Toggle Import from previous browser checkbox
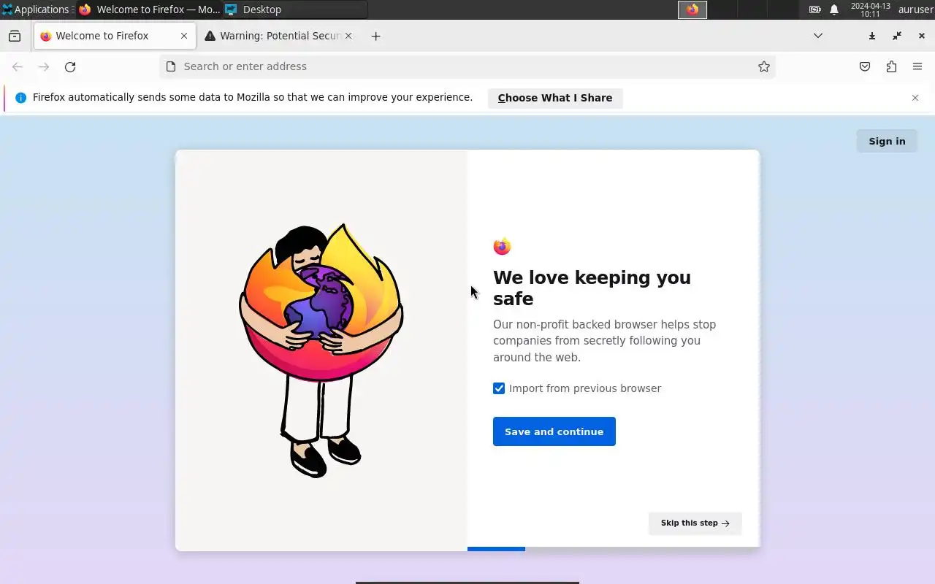 click(499, 388)
